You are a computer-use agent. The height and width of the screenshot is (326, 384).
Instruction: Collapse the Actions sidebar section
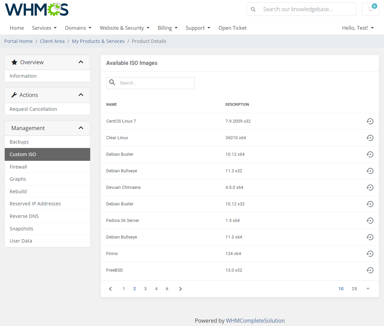(x=81, y=95)
